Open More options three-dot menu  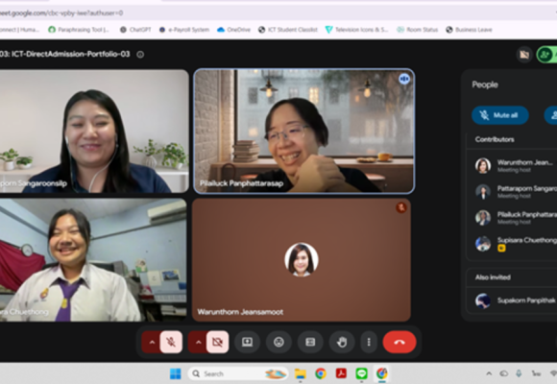[x=369, y=342]
